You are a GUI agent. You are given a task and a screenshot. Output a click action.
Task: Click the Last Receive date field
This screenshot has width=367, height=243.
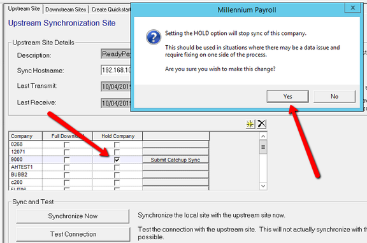click(116, 103)
